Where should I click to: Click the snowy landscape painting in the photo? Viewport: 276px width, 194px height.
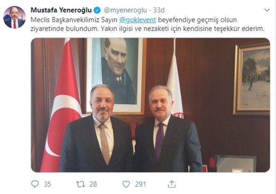tap(252, 80)
